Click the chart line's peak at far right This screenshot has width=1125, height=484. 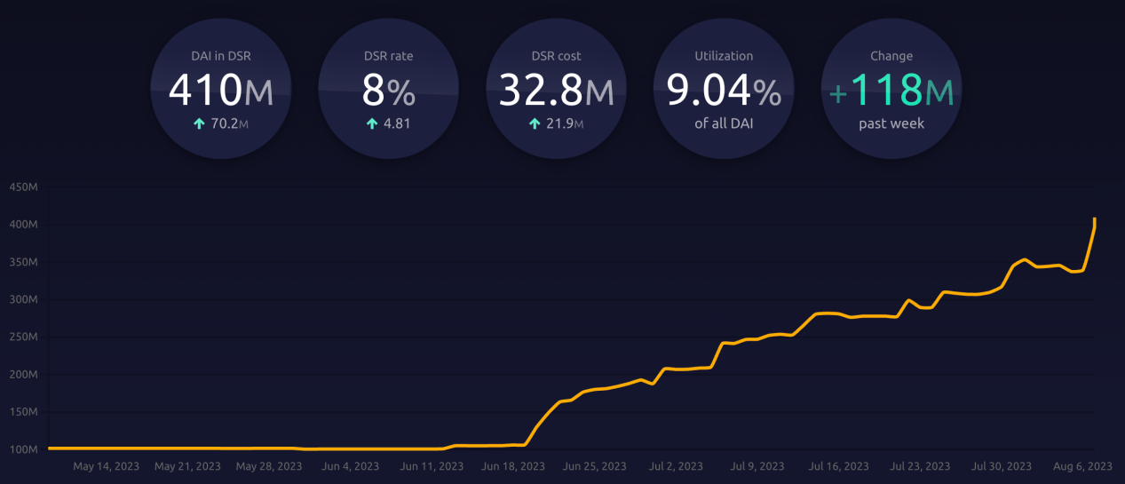click(x=1095, y=219)
